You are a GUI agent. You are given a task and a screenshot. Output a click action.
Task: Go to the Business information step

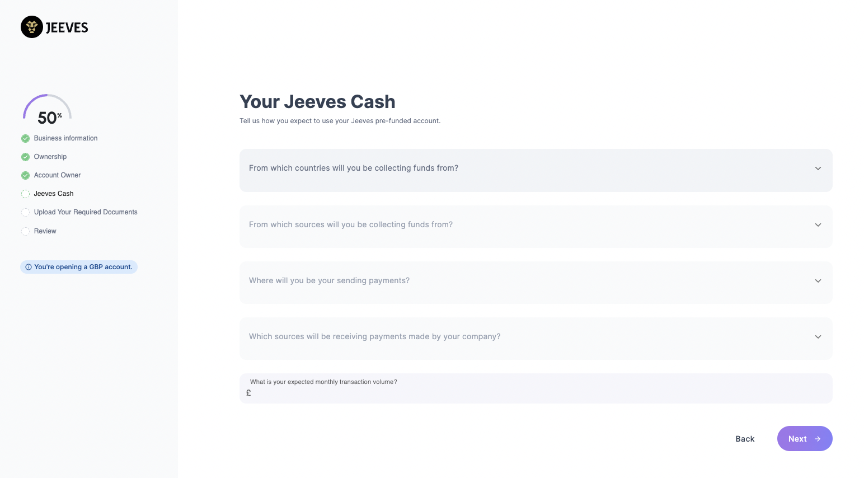(65, 138)
